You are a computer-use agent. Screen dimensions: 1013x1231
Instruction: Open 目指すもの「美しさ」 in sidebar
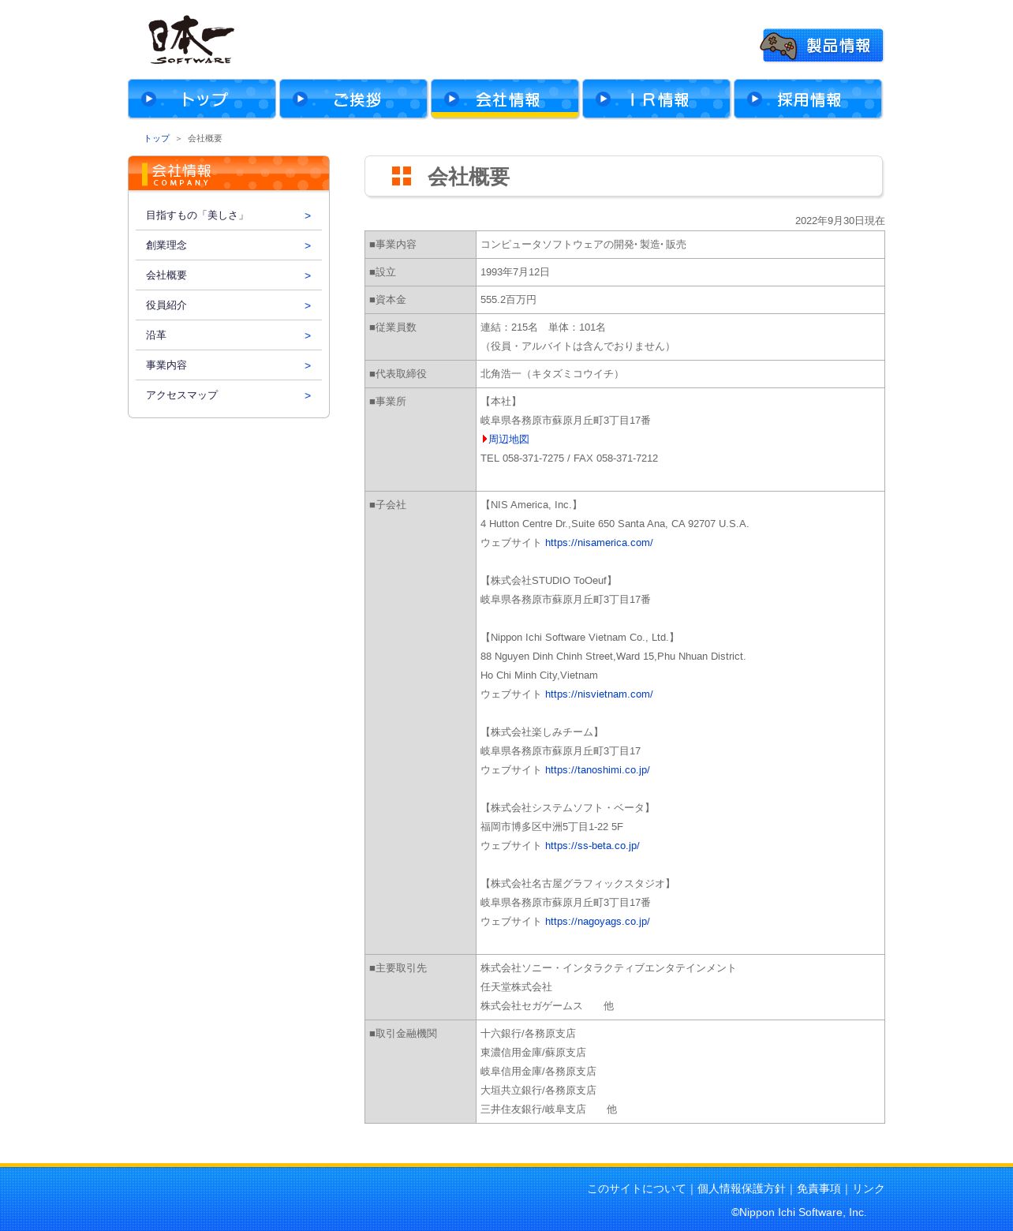tap(229, 215)
